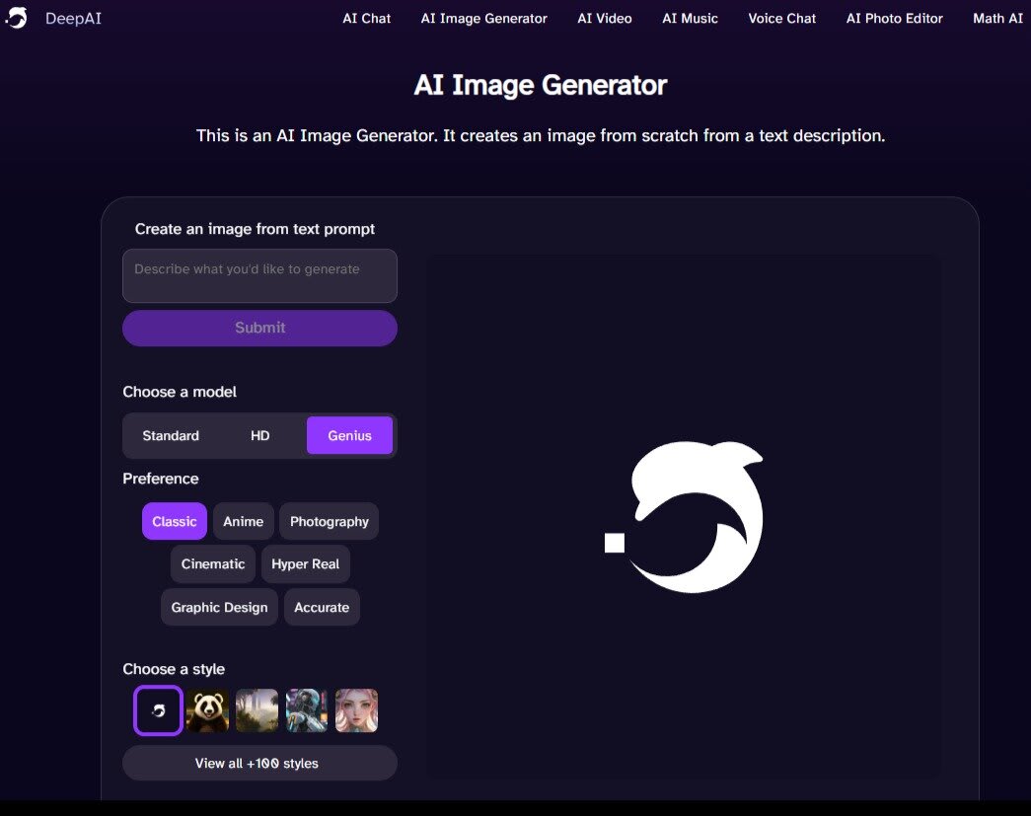Choose the Accurate preference
This screenshot has width=1031, height=816.
click(x=322, y=607)
